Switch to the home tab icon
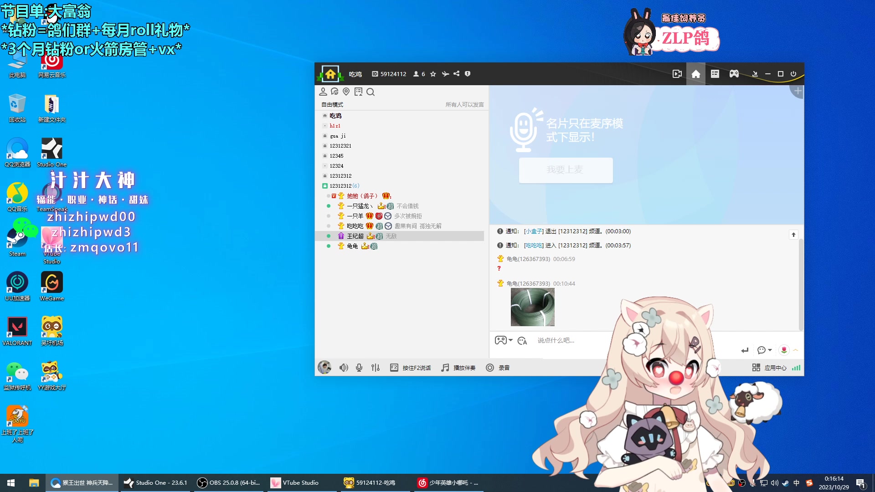Image resolution: width=875 pixels, height=492 pixels. 696,74
